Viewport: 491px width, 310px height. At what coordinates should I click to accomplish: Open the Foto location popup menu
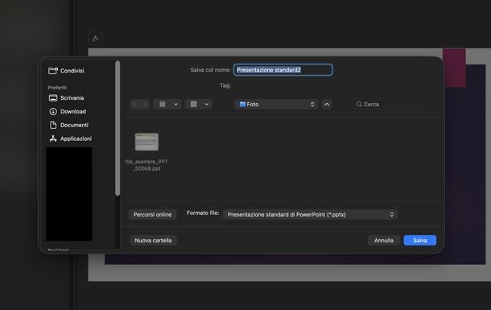pos(276,105)
